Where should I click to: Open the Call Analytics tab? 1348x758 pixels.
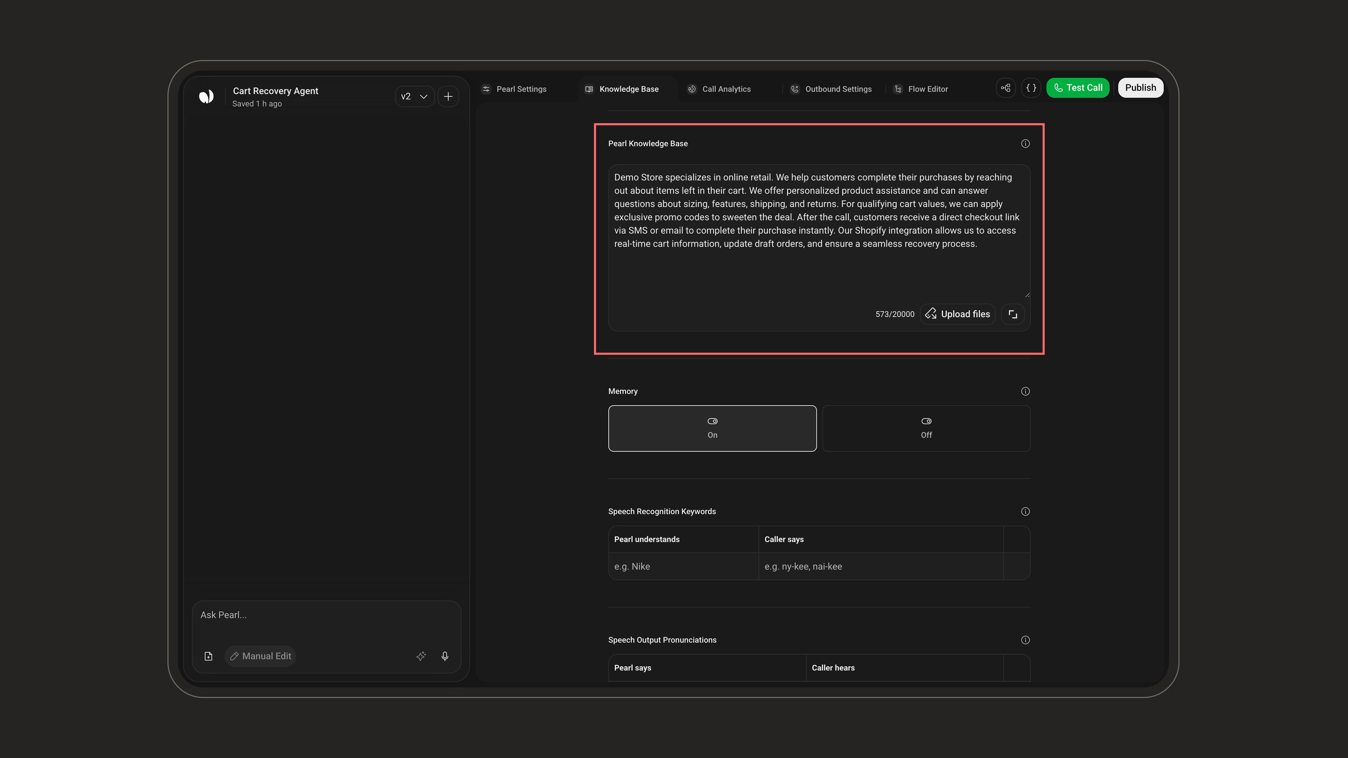[720, 89]
